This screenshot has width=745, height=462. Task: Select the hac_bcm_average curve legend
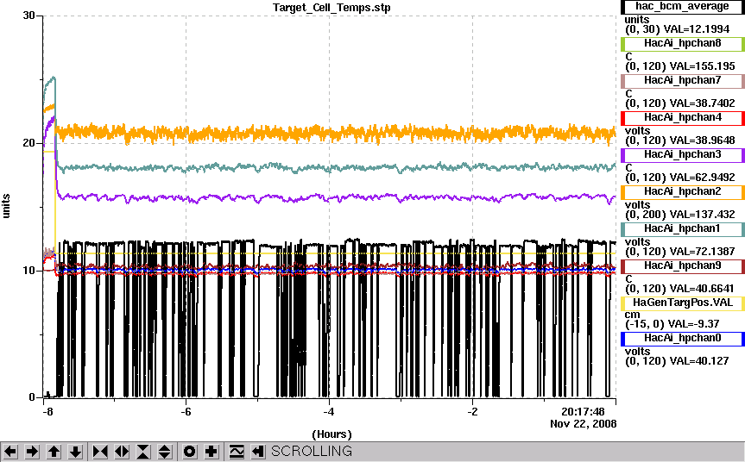point(682,7)
